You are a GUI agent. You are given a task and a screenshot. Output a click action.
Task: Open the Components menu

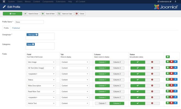pos(48,2)
